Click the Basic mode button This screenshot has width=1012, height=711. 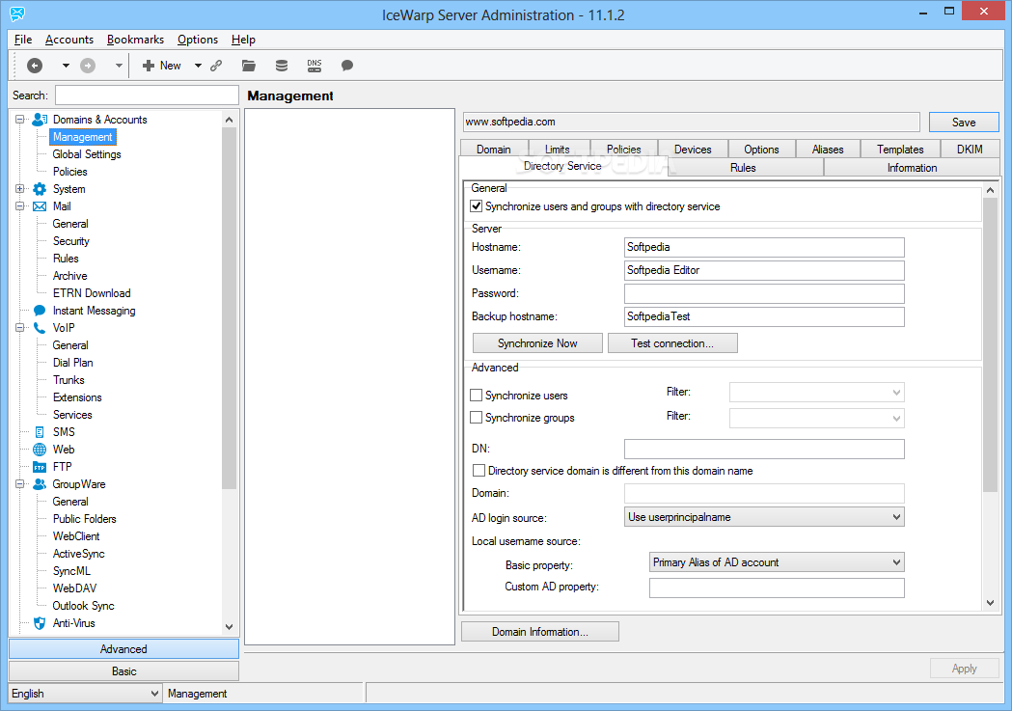pyautogui.click(x=123, y=671)
